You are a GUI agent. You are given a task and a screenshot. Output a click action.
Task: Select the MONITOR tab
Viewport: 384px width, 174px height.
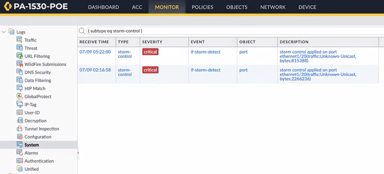coord(167,7)
